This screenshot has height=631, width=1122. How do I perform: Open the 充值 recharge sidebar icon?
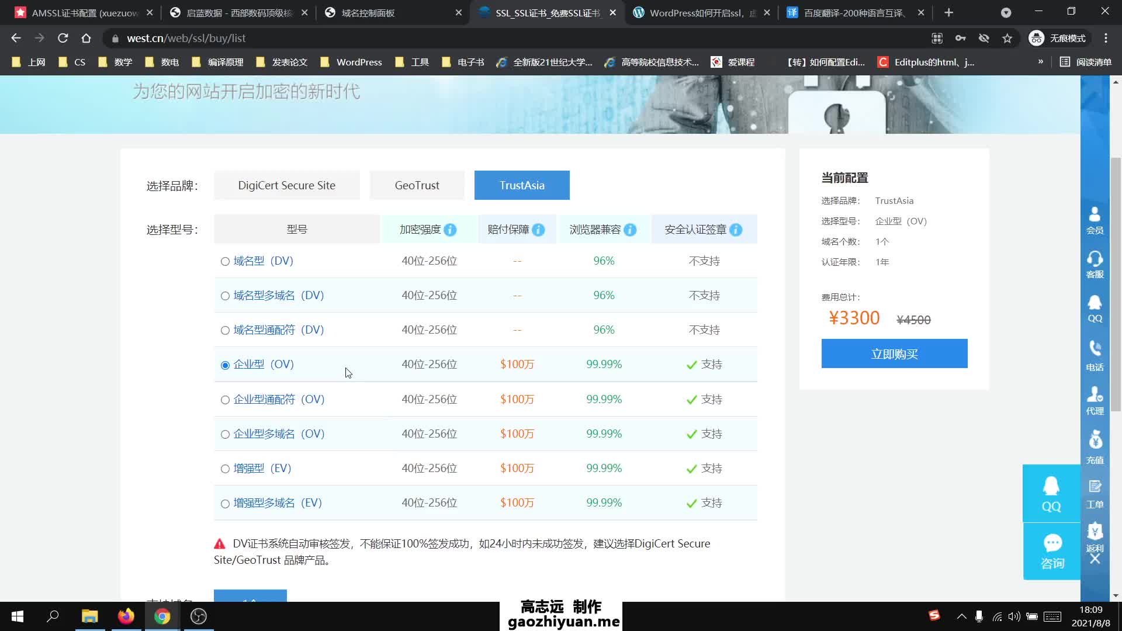1095,448
